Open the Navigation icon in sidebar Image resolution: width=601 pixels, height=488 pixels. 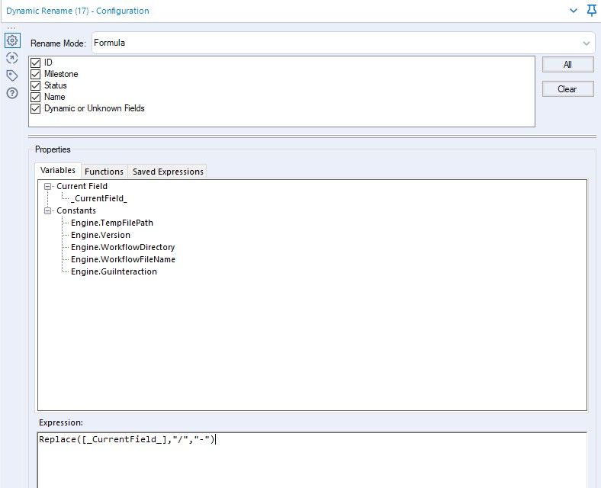tap(12, 58)
